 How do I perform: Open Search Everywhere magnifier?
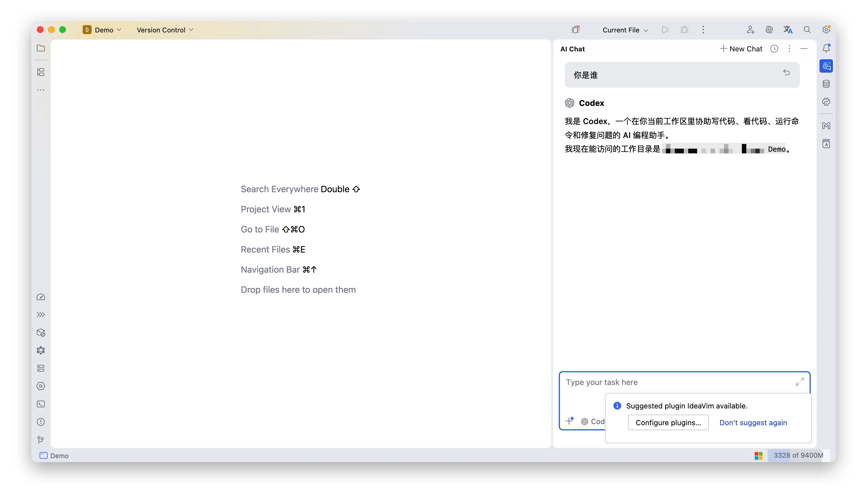click(x=807, y=30)
